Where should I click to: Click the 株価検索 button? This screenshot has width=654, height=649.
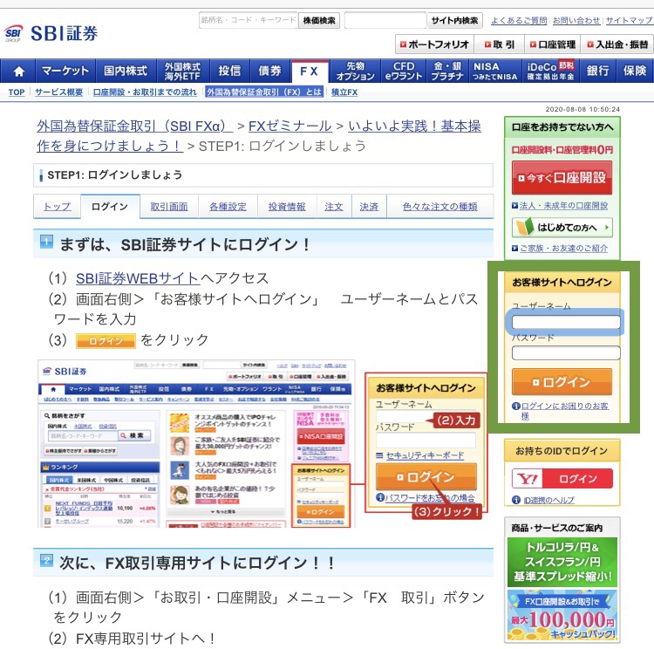tap(319, 20)
